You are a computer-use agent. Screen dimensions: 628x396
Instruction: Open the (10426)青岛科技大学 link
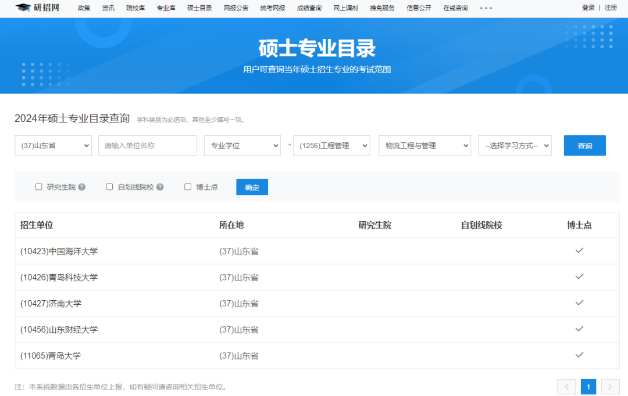click(59, 278)
